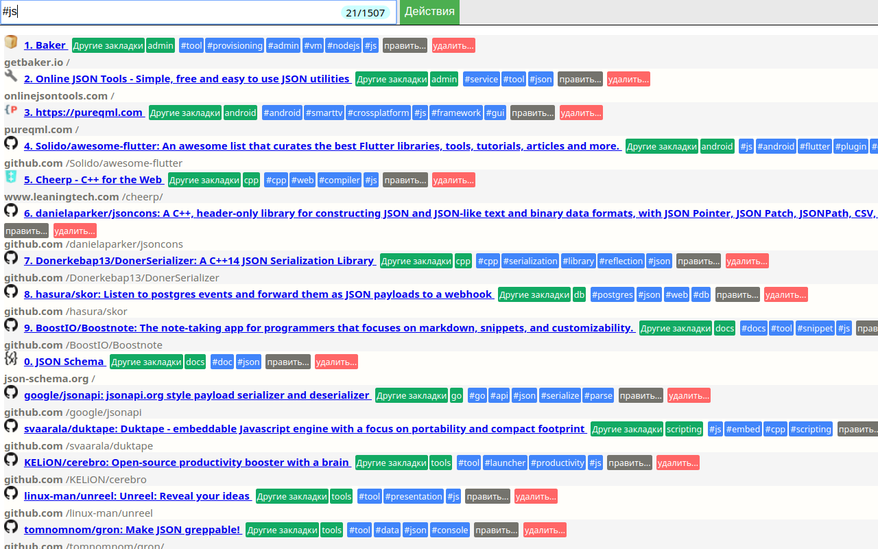Edit the KELiON/cerebro bookmark via править

(630, 463)
